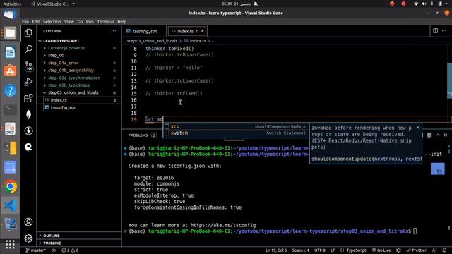Open the Search view in activity bar
Viewport: 452px width, 254px height.
[28, 49]
